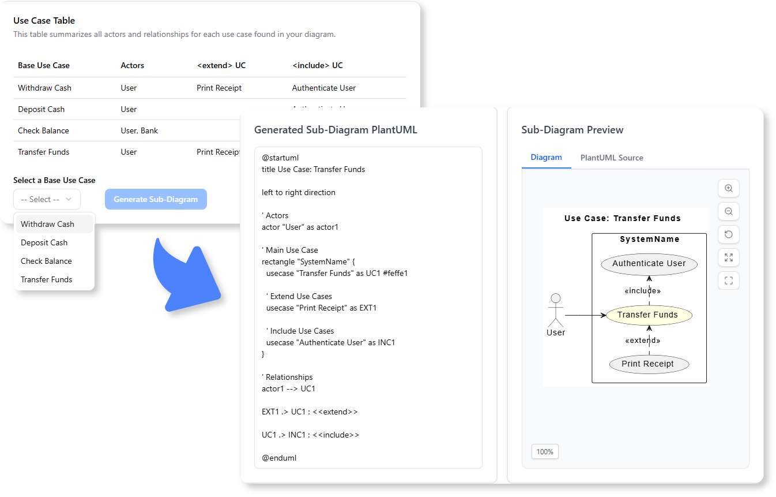Fit the diagram to the preview area
776x497 pixels.
click(x=728, y=257)
